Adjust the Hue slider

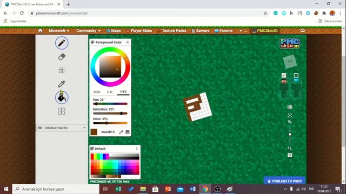tap(110, 104)
